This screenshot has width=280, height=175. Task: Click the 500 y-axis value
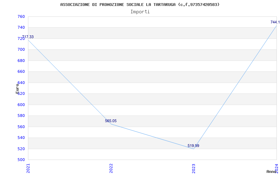click(x=21, y=160)
